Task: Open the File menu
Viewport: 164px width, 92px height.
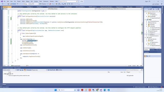Action: pos(5,1)
